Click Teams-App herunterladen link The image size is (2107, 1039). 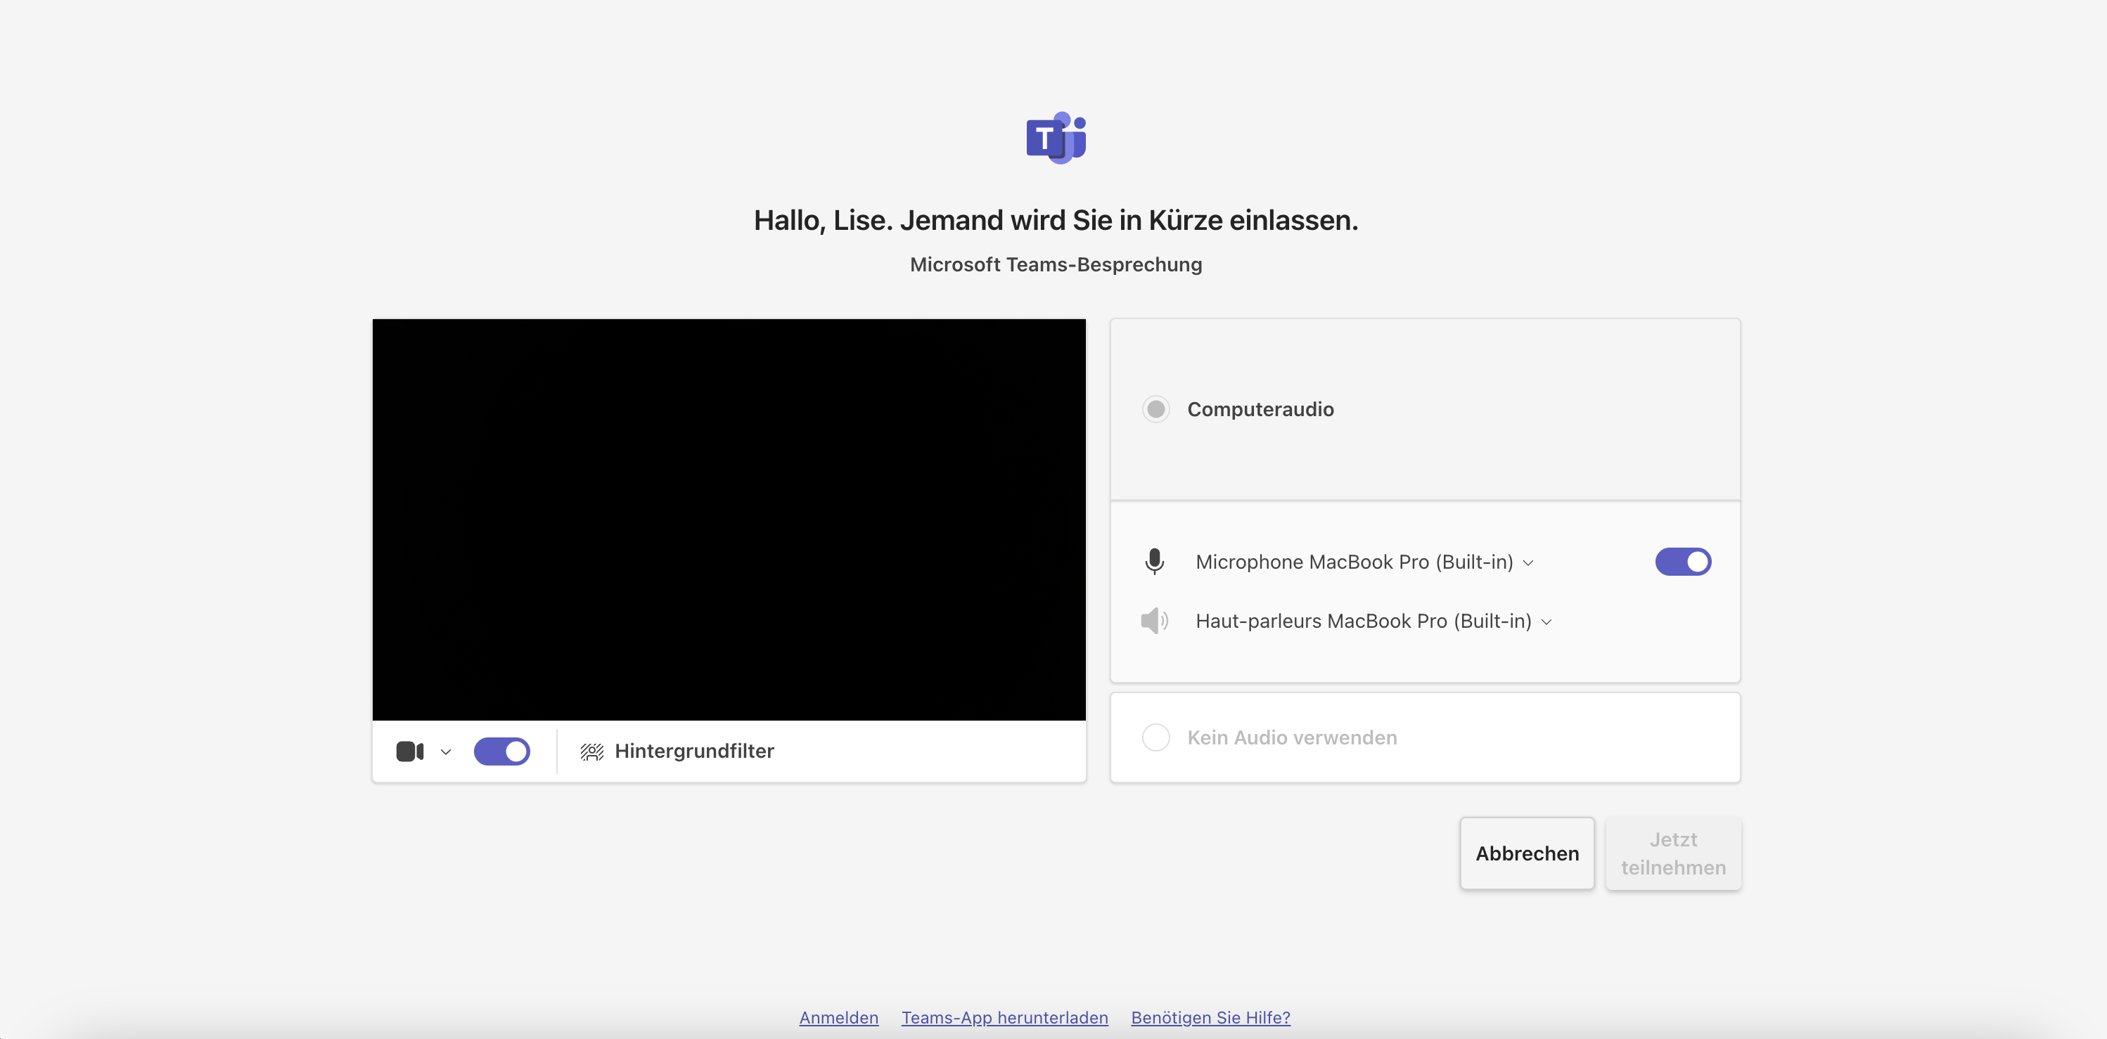coord(1004,1018)
